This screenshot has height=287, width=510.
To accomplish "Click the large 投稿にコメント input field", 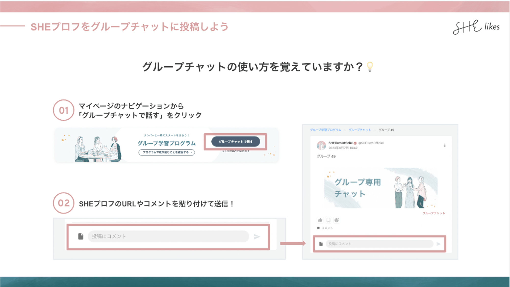I will [168, 236].
